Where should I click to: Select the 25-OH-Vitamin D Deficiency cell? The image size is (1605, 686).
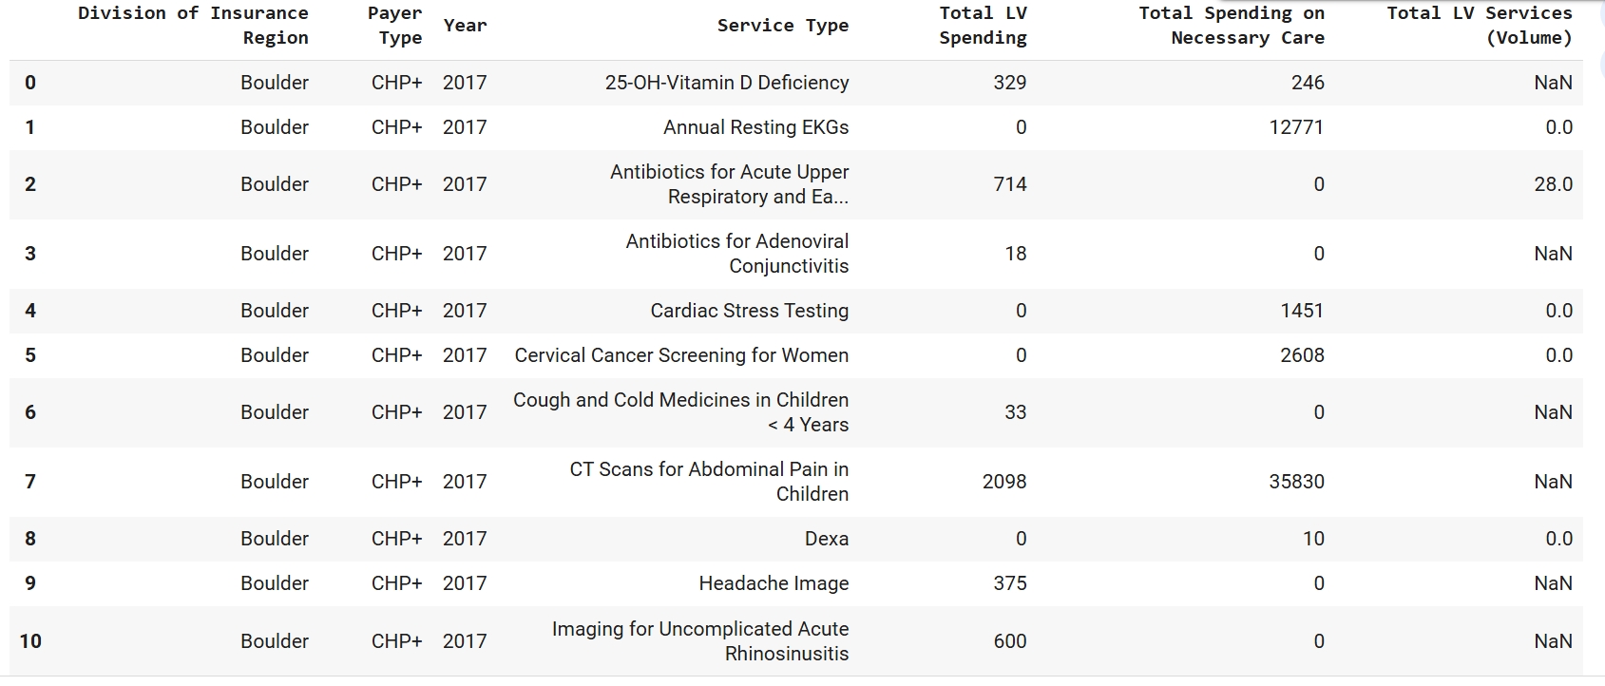(727, 83)
